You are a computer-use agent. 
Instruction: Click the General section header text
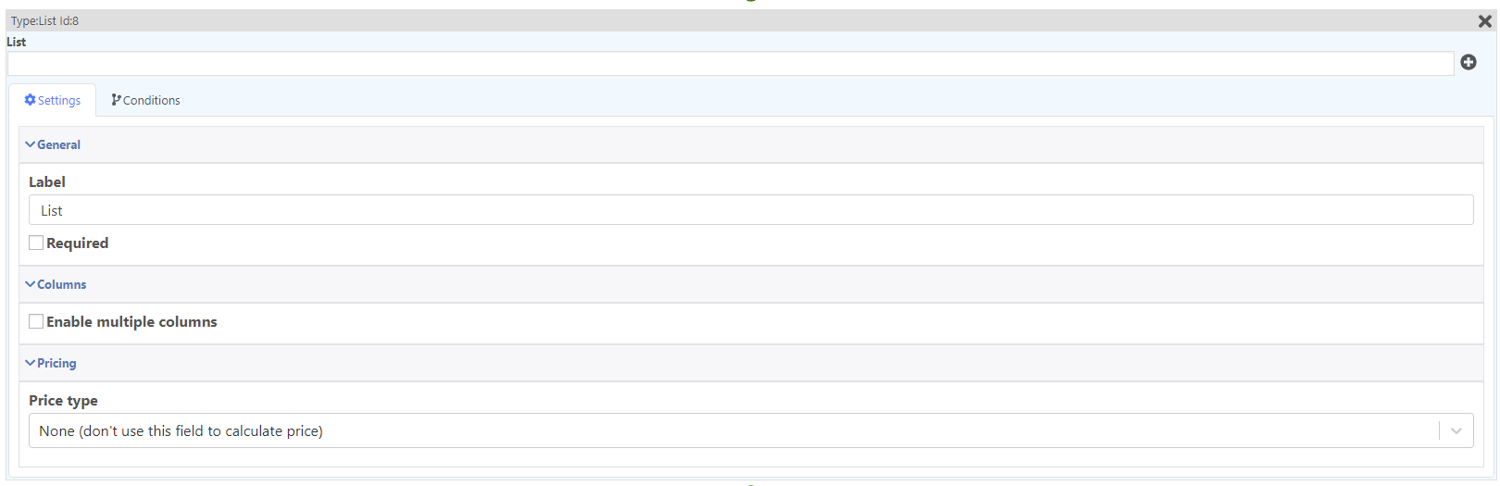(58, 144)
